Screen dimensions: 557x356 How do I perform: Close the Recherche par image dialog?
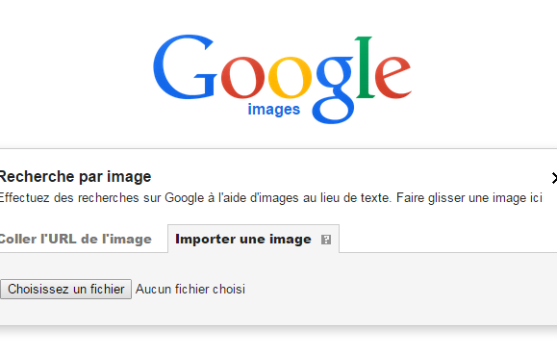pos(554,178)
